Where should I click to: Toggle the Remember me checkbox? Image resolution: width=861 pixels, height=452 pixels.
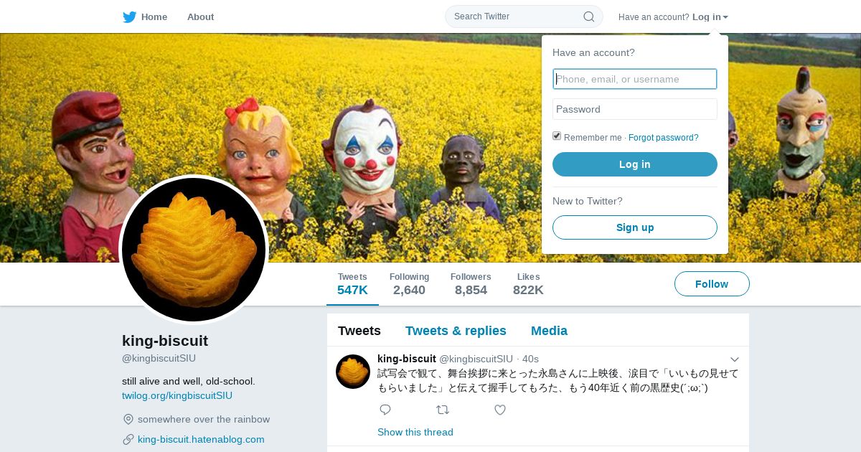[557, 136]
